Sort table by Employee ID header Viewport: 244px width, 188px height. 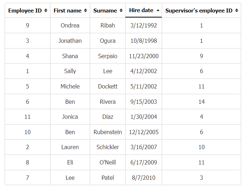tap(28, 10)
